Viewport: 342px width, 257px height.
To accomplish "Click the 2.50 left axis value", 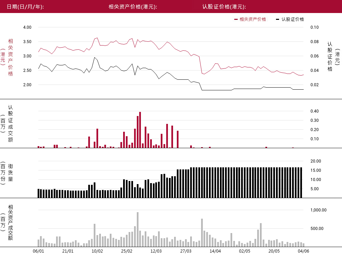I will pos(27,70).
